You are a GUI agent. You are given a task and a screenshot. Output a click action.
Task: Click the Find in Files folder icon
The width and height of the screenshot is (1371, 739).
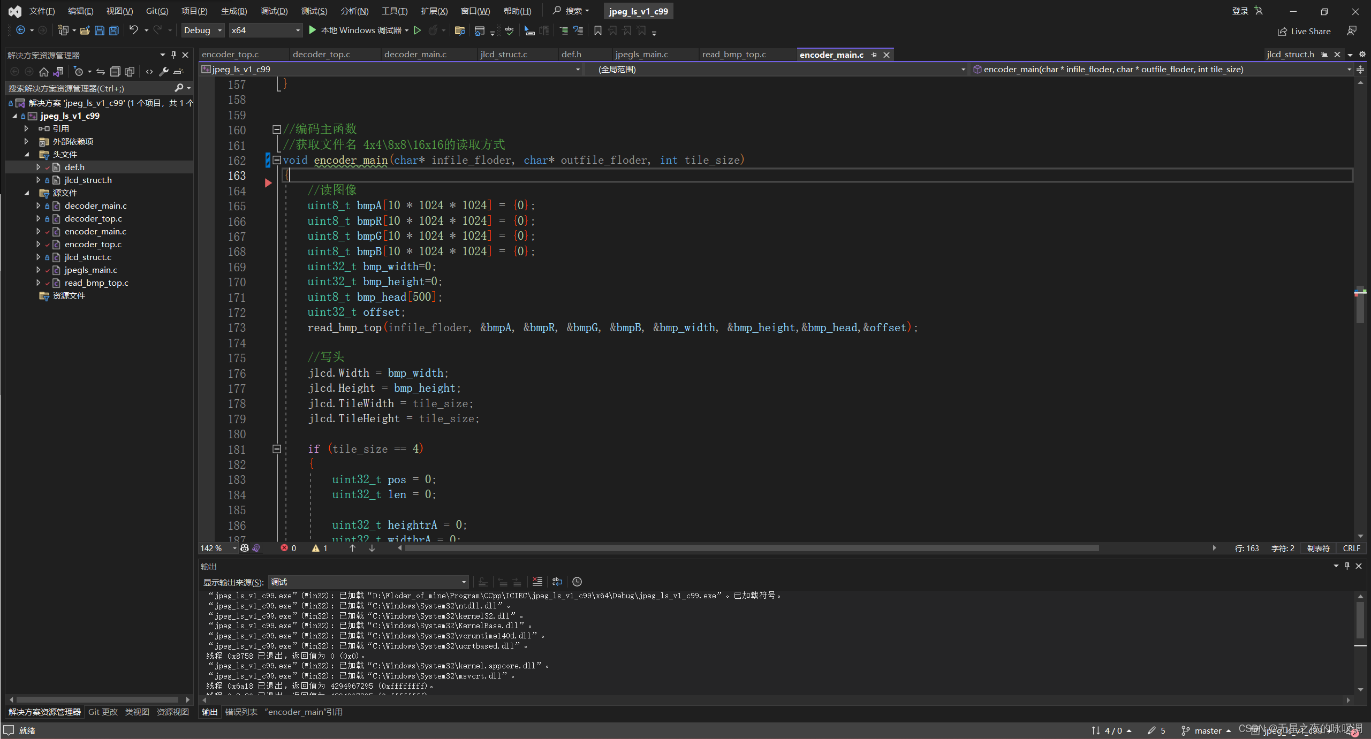tap(459, 31)
